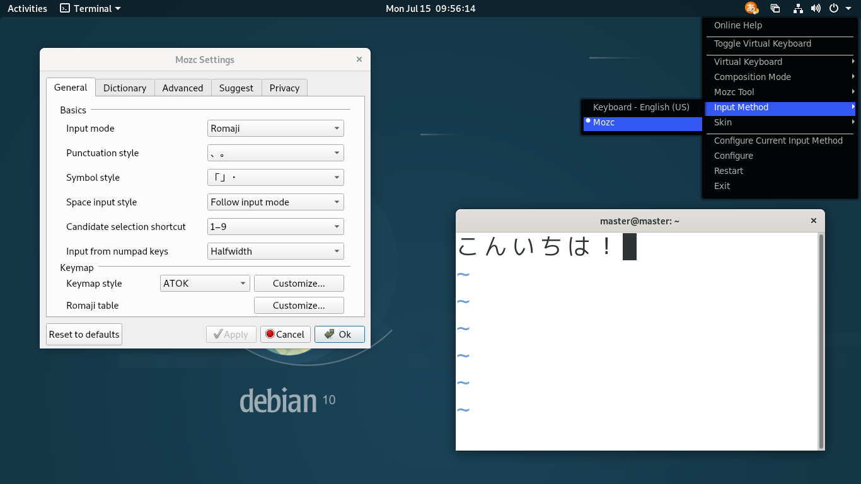Confirm settings with the Ok button
Screen dimensions: 861x484
pyautogui.click(x=339, y=335)
